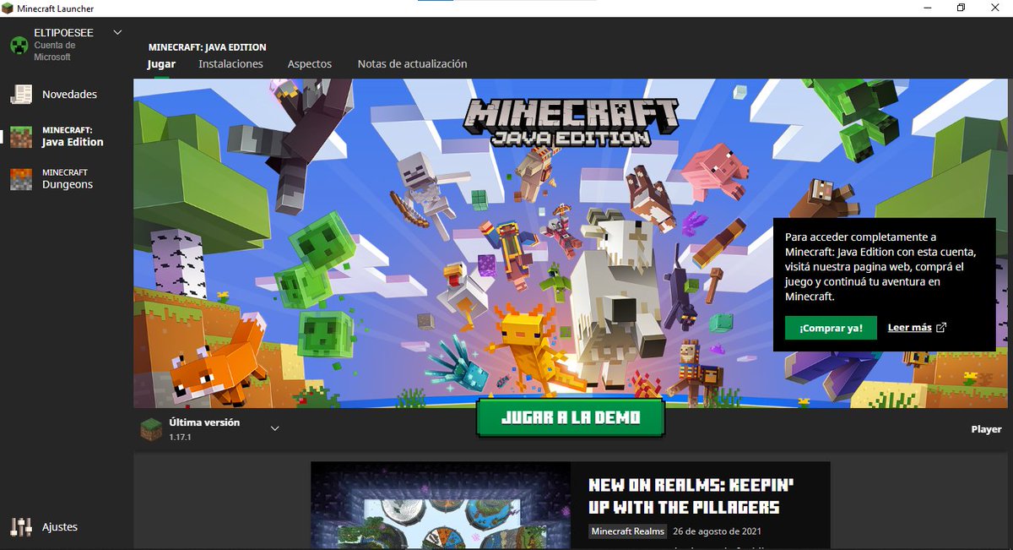This screenshot has height=550, width=1013.
Task: Click JUGAR A LA DEMO button
Action: point(571,417)
